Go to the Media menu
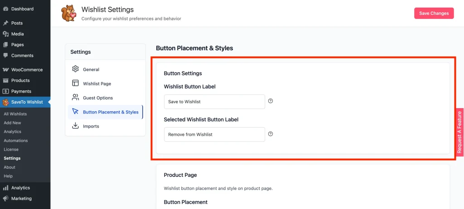 pos(25,34)
